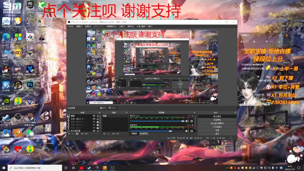Open the 视图(V) menu in OBS
This screenshot has width=304, height=171.
click(88, 26)
